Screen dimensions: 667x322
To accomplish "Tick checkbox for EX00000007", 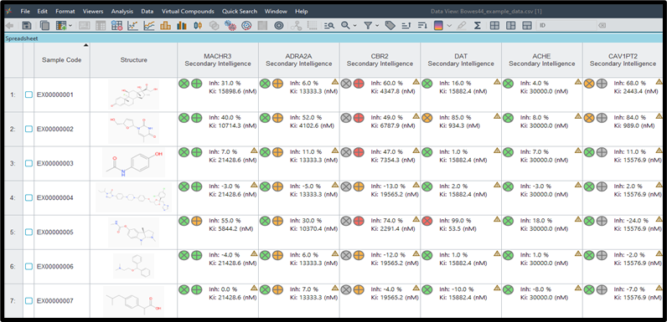I will [28, 301].
